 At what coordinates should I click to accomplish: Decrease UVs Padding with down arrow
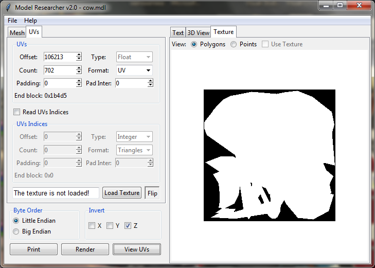[79, 85]
